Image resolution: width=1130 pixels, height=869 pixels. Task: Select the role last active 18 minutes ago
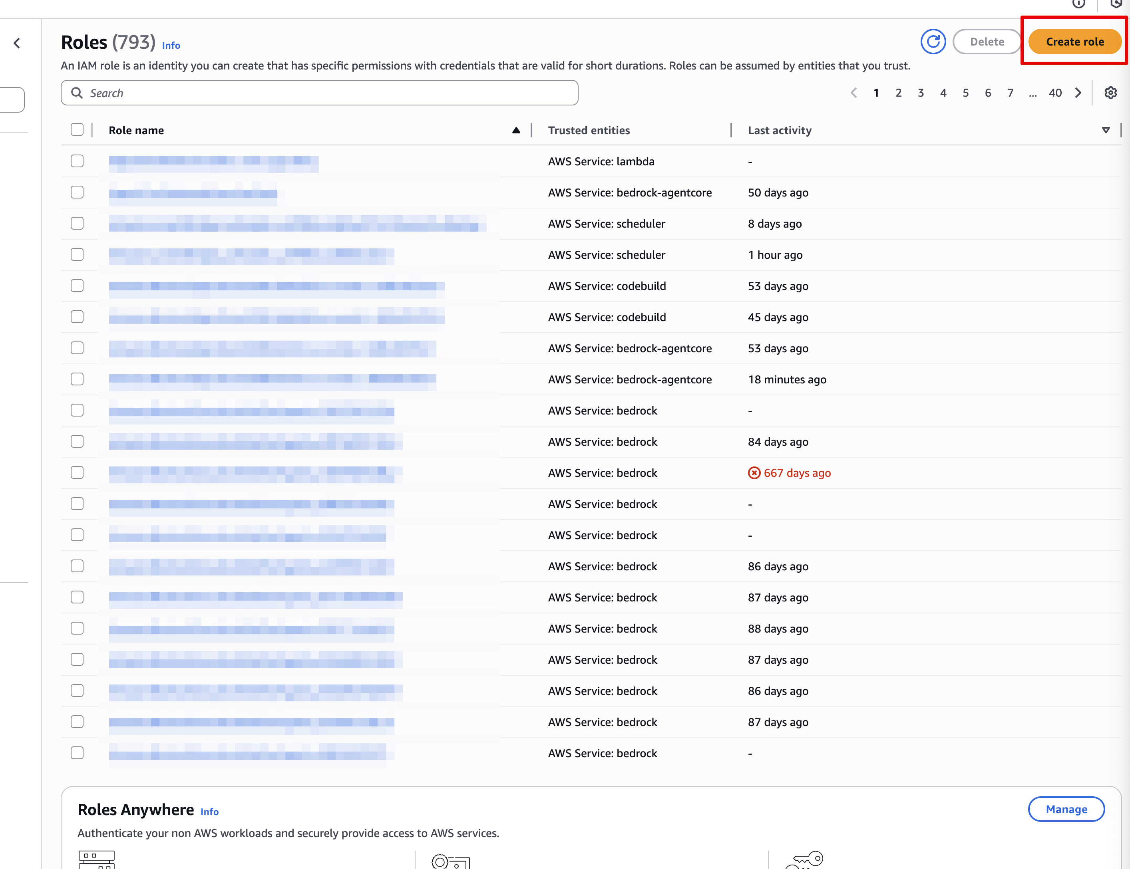tap(77, 379)
